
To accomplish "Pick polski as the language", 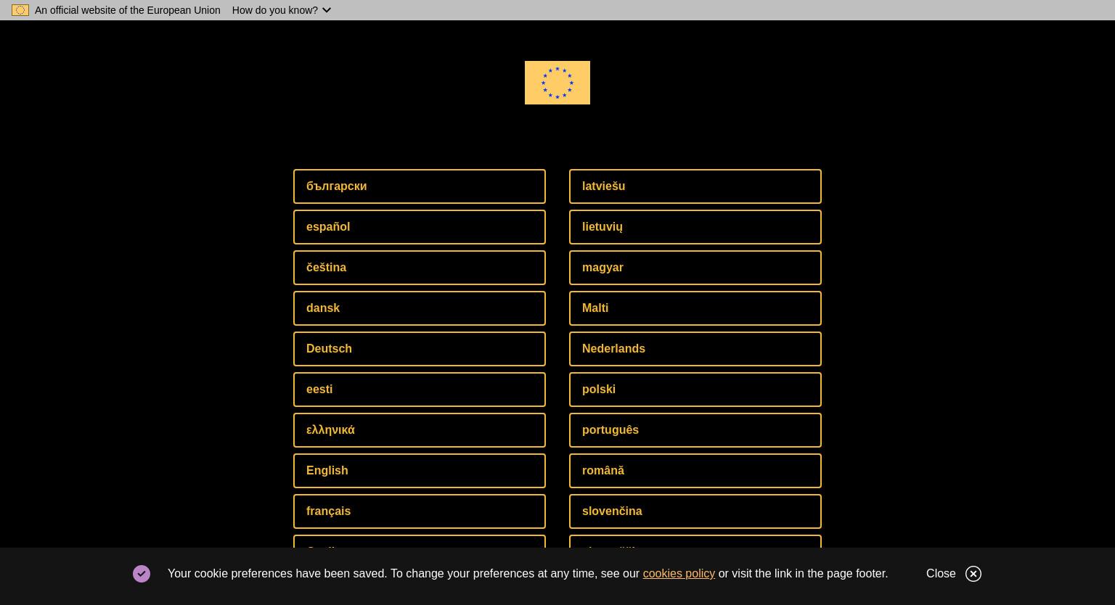I will coord(695,390).
